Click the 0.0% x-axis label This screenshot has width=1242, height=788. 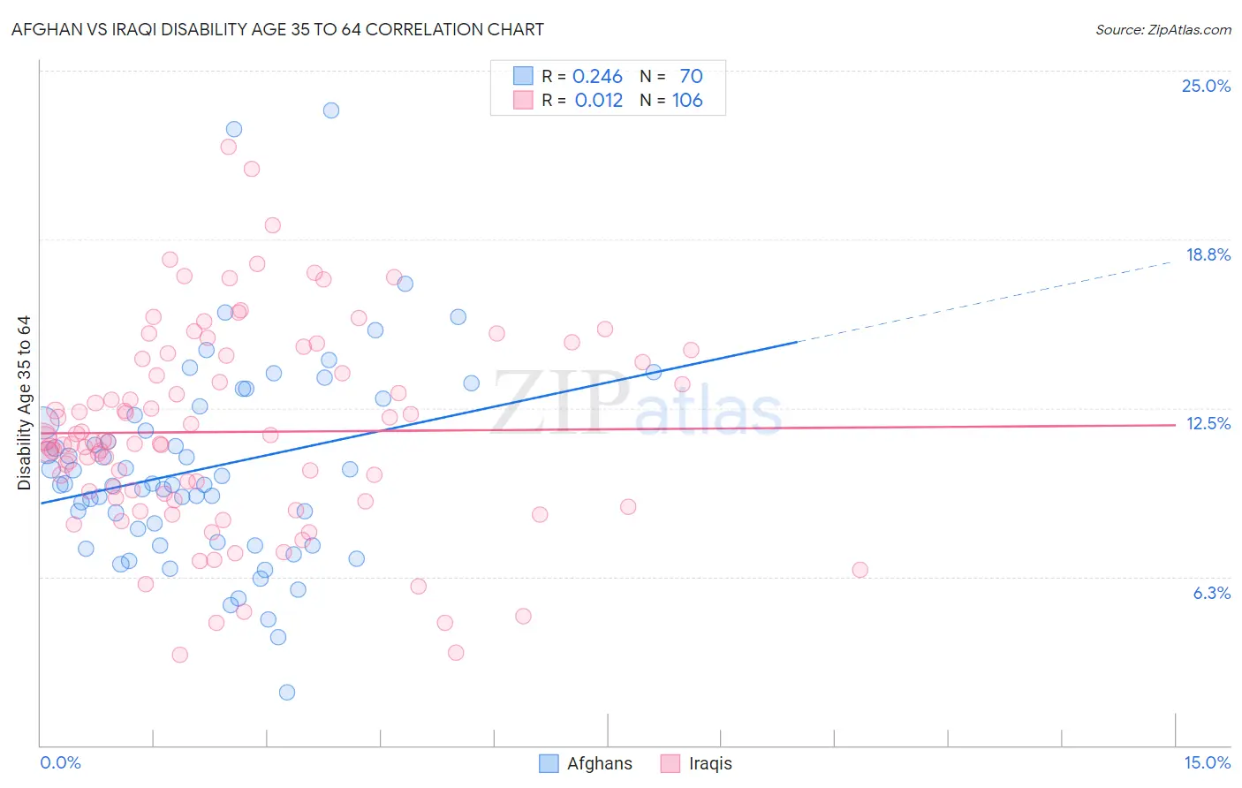point(60,762)
